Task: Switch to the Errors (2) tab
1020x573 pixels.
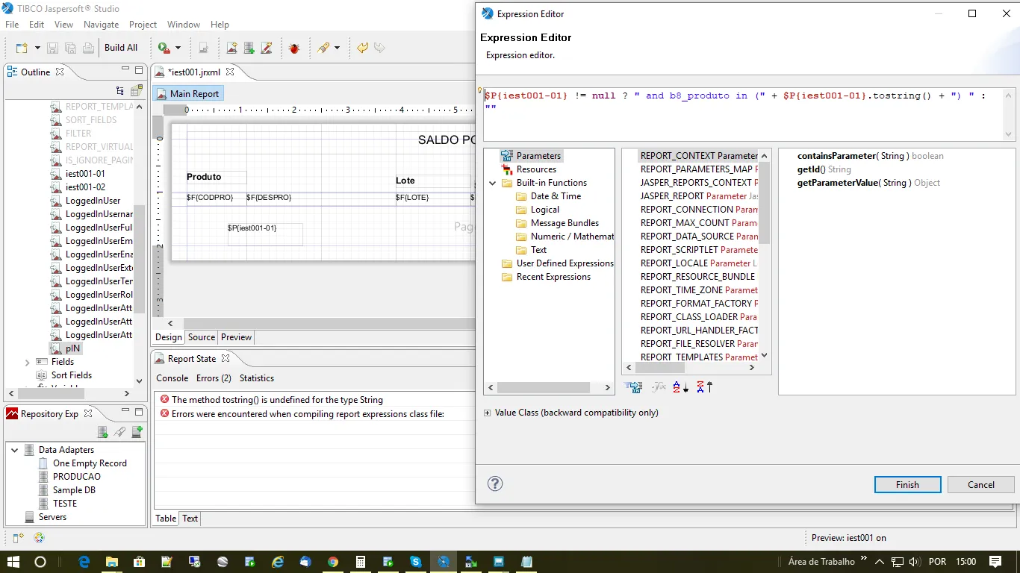Action: (x=214, y=378)
